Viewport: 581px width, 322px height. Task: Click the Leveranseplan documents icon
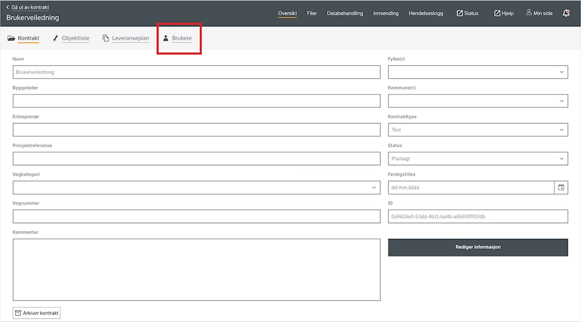pyautogui.click(x=106, y=38)
